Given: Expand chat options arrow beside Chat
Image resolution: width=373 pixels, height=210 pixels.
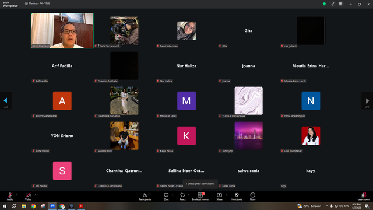Looking at the screenshot, I should [173, 195].
